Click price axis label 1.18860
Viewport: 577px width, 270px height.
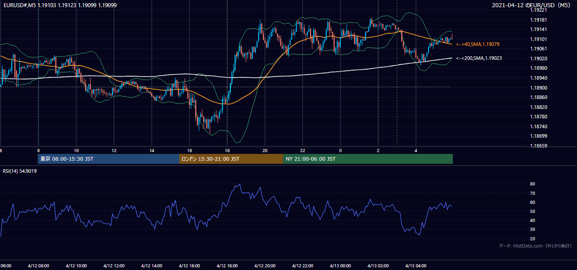(539, 97)
